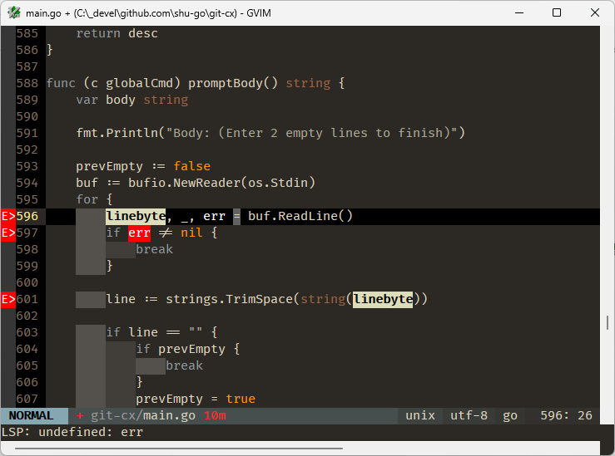Viewport: 615px width, 456px height.
Task: Click the NORMAL mode indicator
Action: 31,415
